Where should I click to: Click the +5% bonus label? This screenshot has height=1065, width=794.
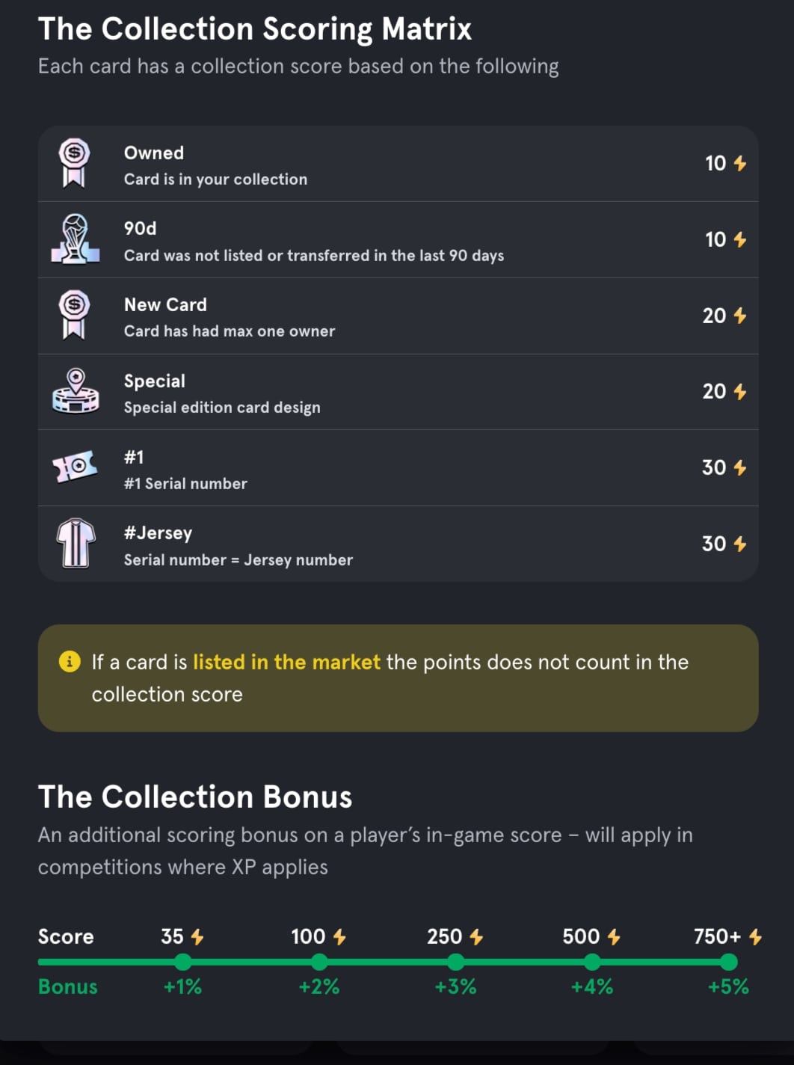click(728, 986)
